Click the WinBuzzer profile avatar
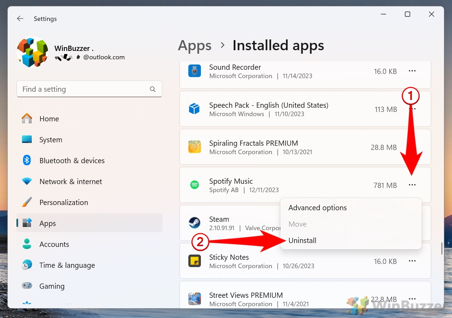The height and width of the screenshot is (318, 452). [x=32, y=52]
